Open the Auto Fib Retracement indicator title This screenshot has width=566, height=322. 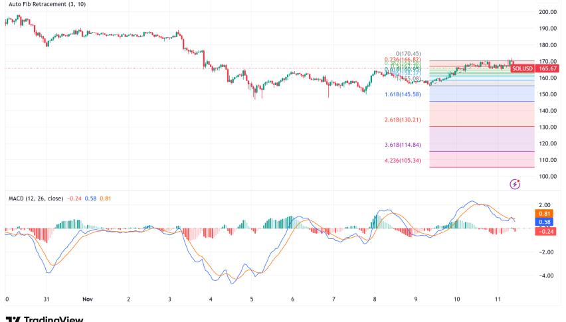[47, 6]
